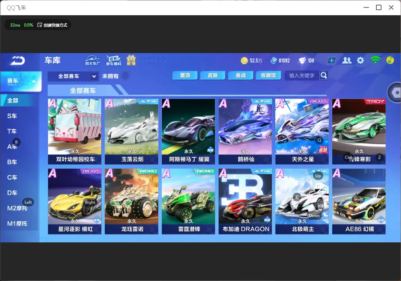The height and width of the screenshot is (281, 401).
Task: Select the 青锋寒影 car card
Action: (x=359, y=131)
